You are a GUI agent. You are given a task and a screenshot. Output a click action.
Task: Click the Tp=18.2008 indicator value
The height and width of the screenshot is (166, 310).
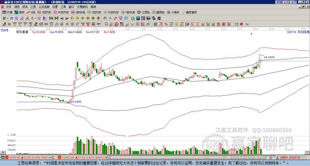[38, 32]
